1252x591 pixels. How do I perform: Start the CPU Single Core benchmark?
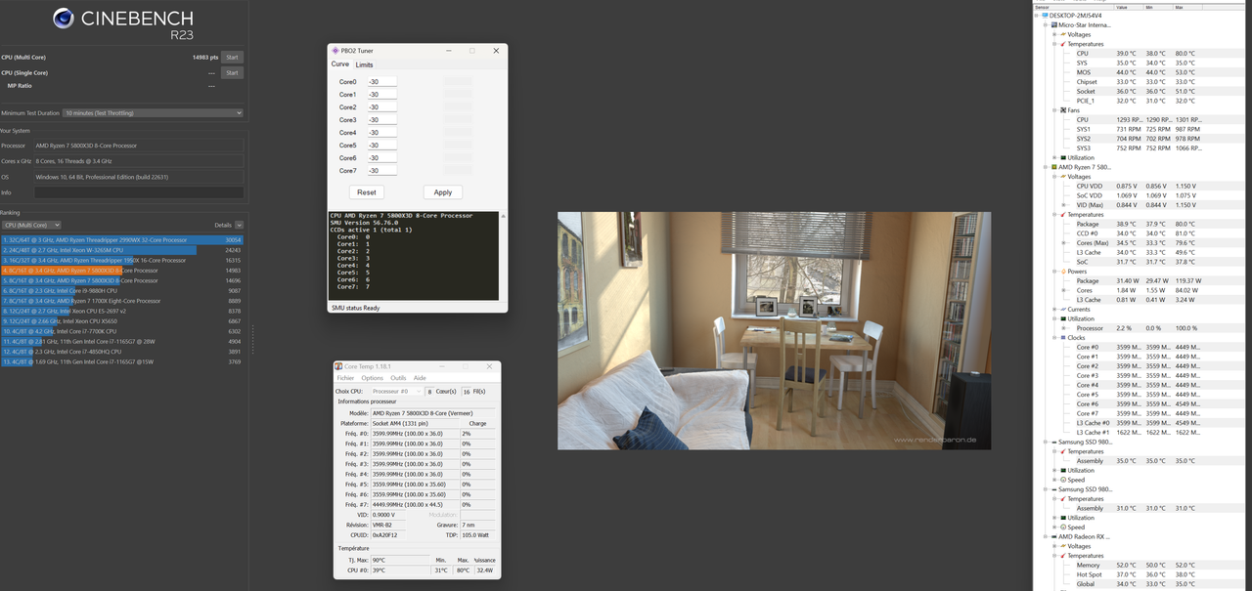coord(232,72)
